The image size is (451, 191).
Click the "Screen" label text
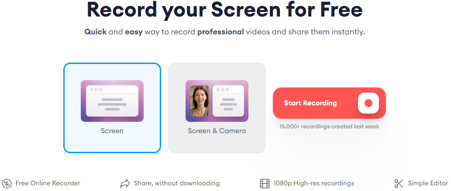112,131
